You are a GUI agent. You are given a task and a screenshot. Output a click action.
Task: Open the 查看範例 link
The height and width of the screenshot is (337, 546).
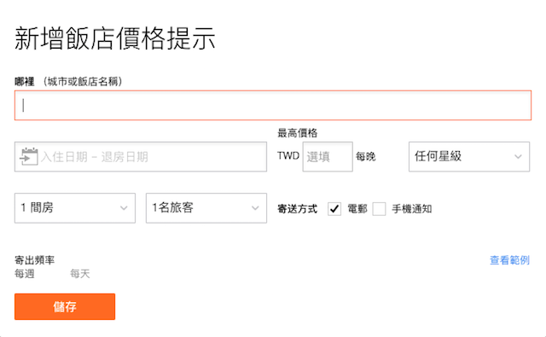[509, 260]
